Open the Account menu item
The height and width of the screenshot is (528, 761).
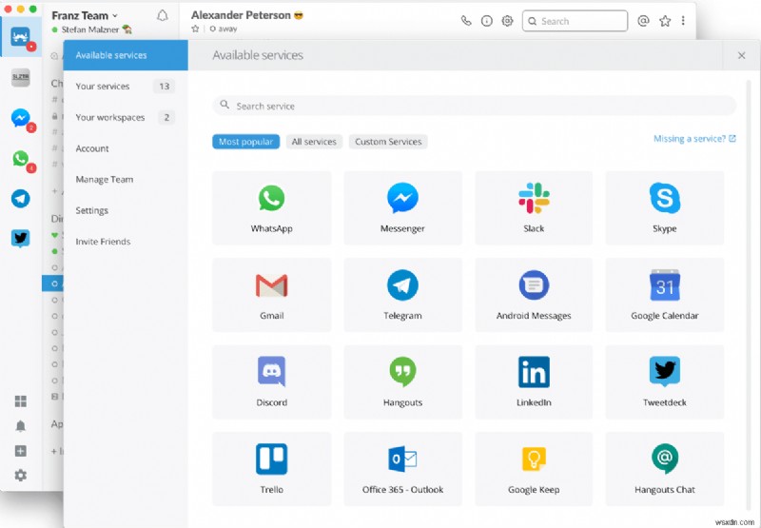[x=126, y=148]
